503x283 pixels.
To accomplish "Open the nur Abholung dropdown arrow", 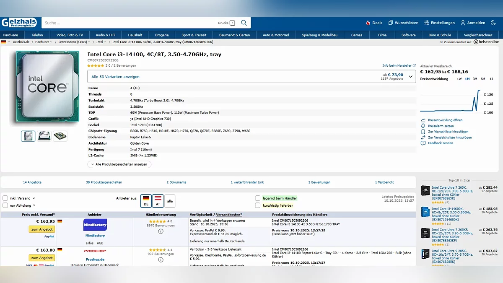I will 34,205.
